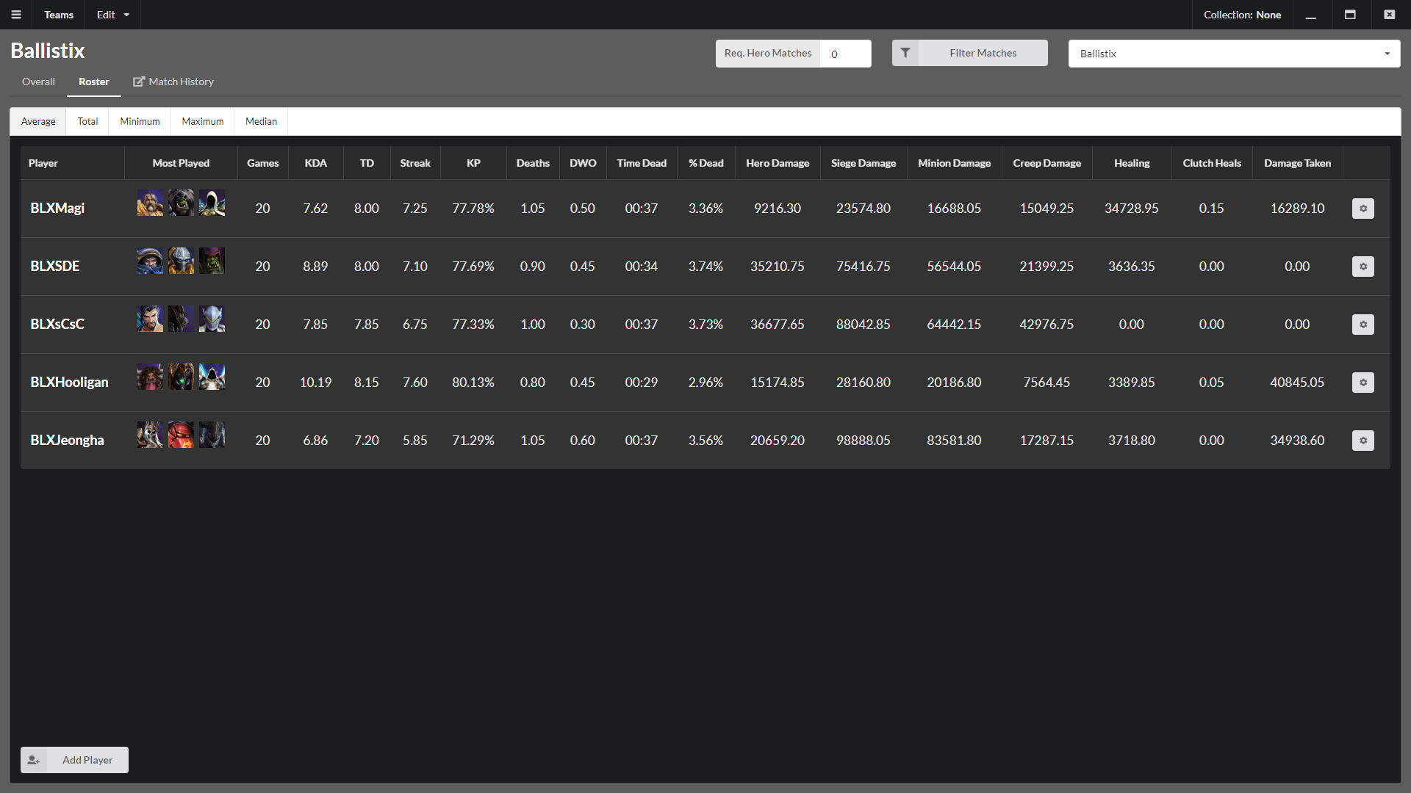Select BLXJeongha's third most-played hero portrait
1411x793 pixels.
pos(212,435)
